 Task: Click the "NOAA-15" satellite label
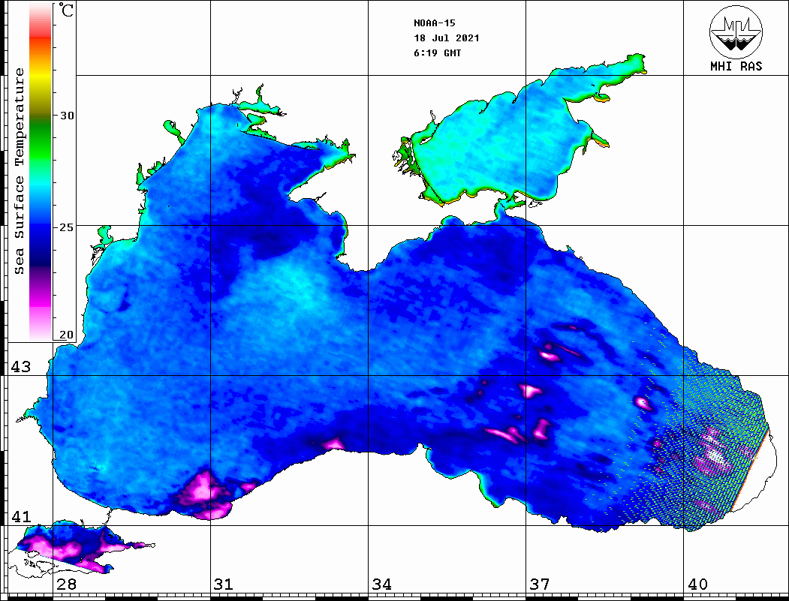pos(434,23)
